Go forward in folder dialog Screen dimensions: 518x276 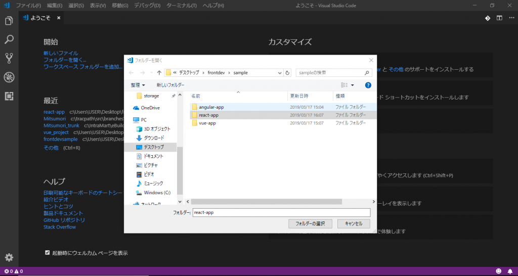pos(142,73)
